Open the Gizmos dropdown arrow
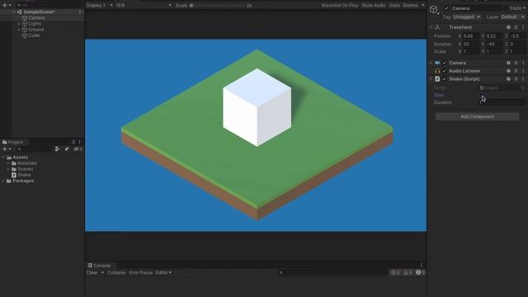The width and height of the screenshot is (528, 297). tap(423, 6)
